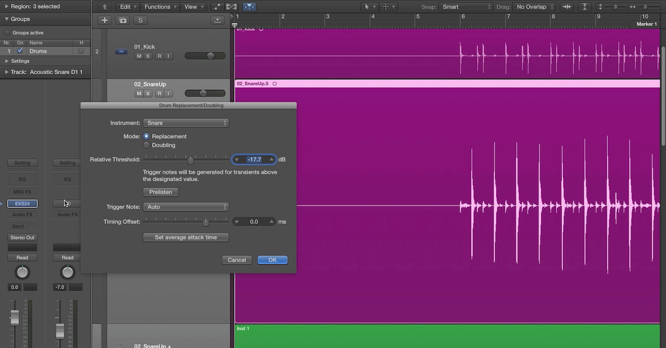
Task: Click the Flex bowtie icon in toolbar
Action: (232, 7)
